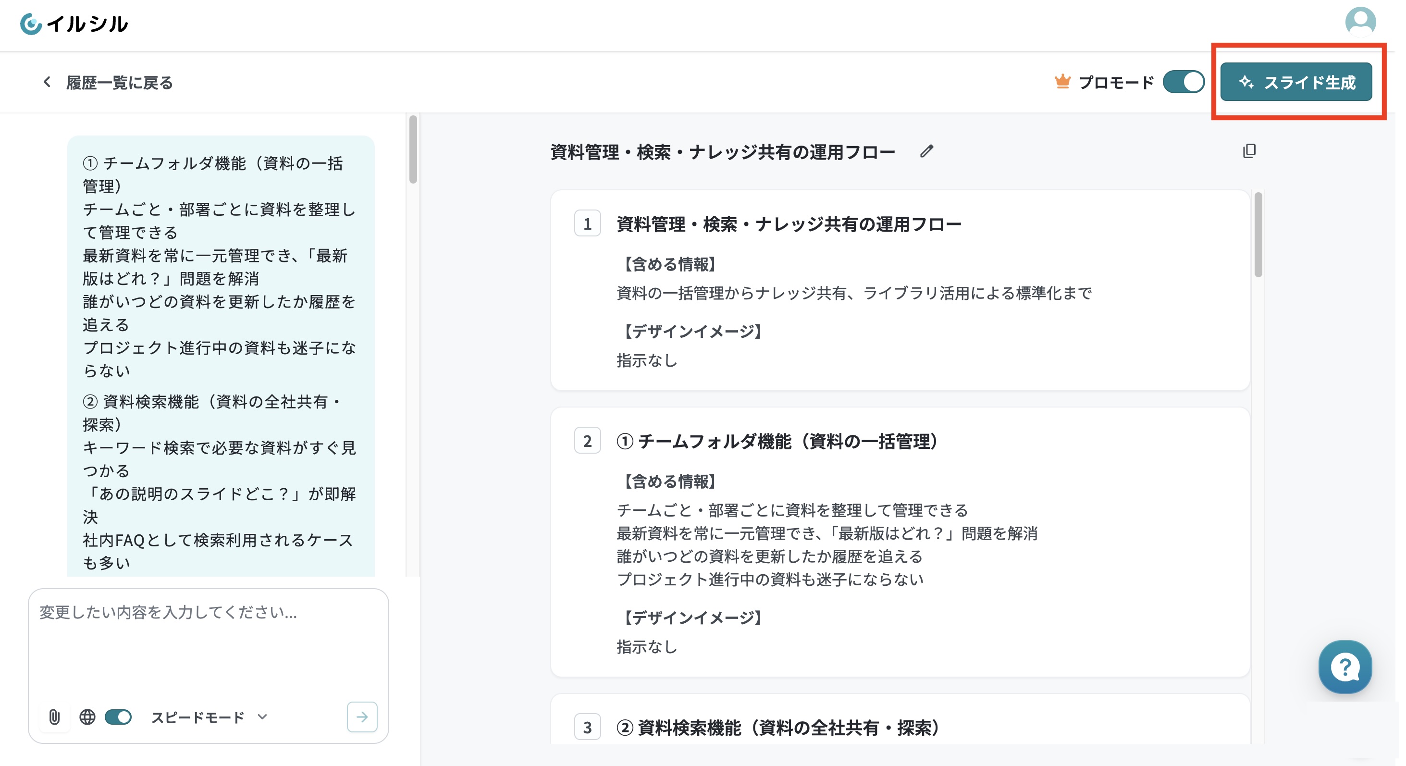The image size is (1406, 766).
Task: Select slide number 2 badge
Action: pyautogui.click(x=587, y=441)
